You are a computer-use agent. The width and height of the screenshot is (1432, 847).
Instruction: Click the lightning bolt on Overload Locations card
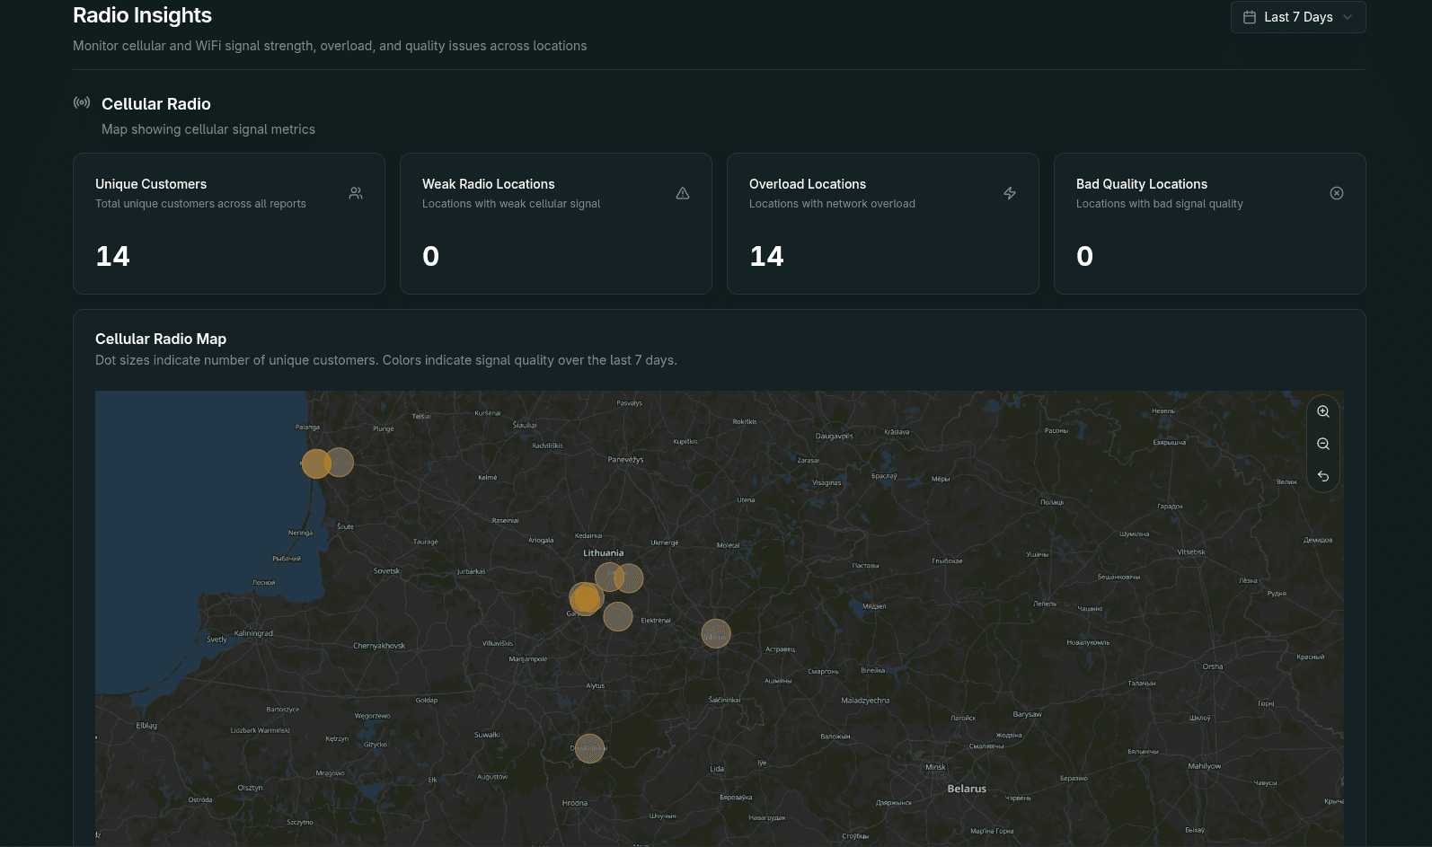(x=1010, y=193)
